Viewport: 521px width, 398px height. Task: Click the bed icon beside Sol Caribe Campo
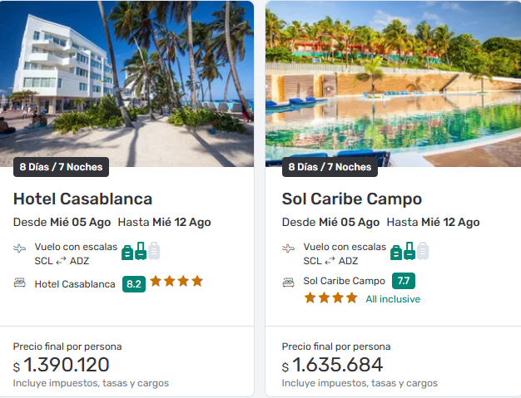tap(289, 282)
